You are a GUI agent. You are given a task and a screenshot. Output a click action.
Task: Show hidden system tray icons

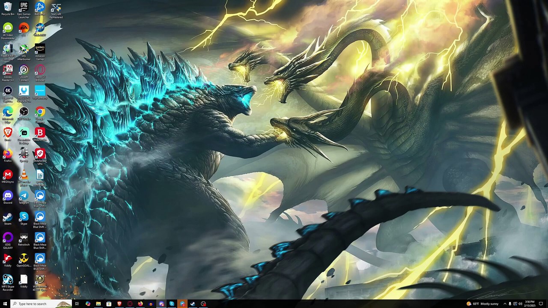click(x=504, y=304)
